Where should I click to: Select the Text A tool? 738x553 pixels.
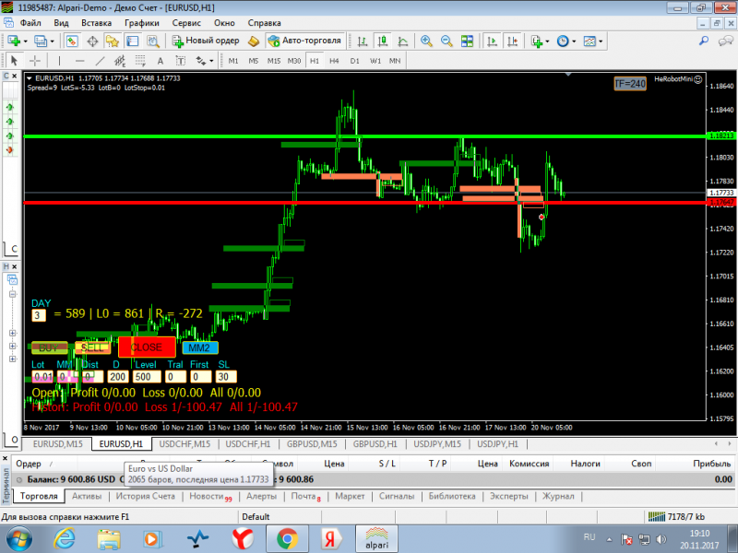tap(160, 61)
